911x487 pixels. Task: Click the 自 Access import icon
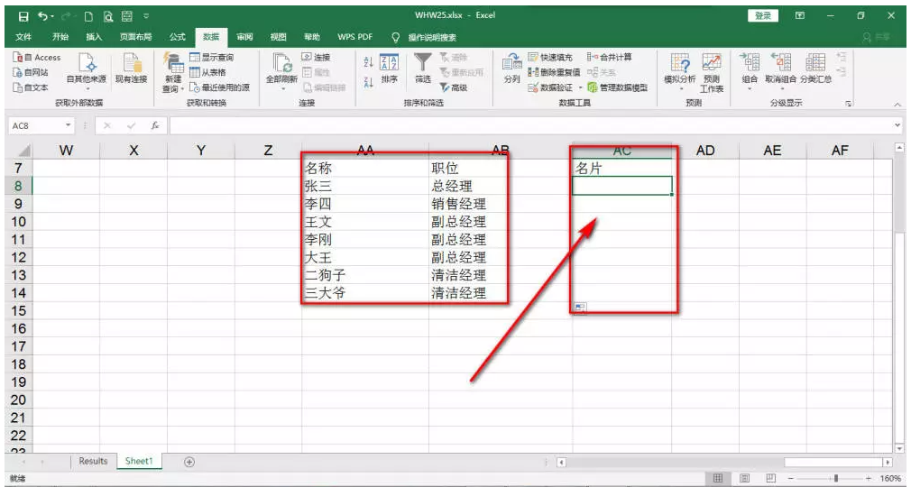coord(18,58)
